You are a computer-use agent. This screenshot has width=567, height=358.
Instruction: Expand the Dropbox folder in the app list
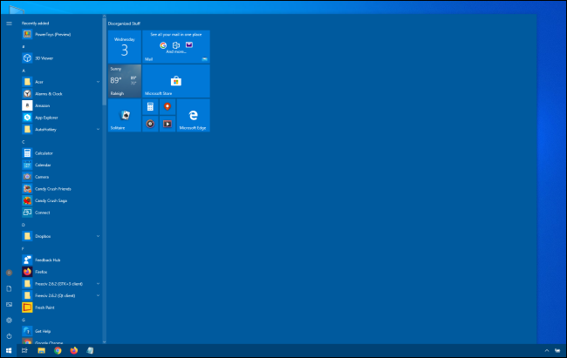[x=98, y=236]
